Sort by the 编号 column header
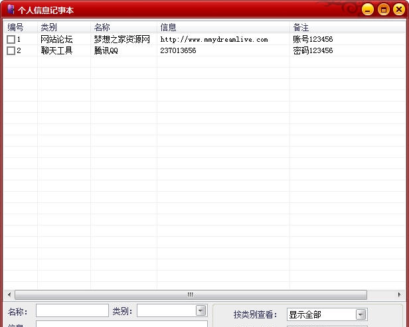The image size is (409, 327). (x=21, y=27)
